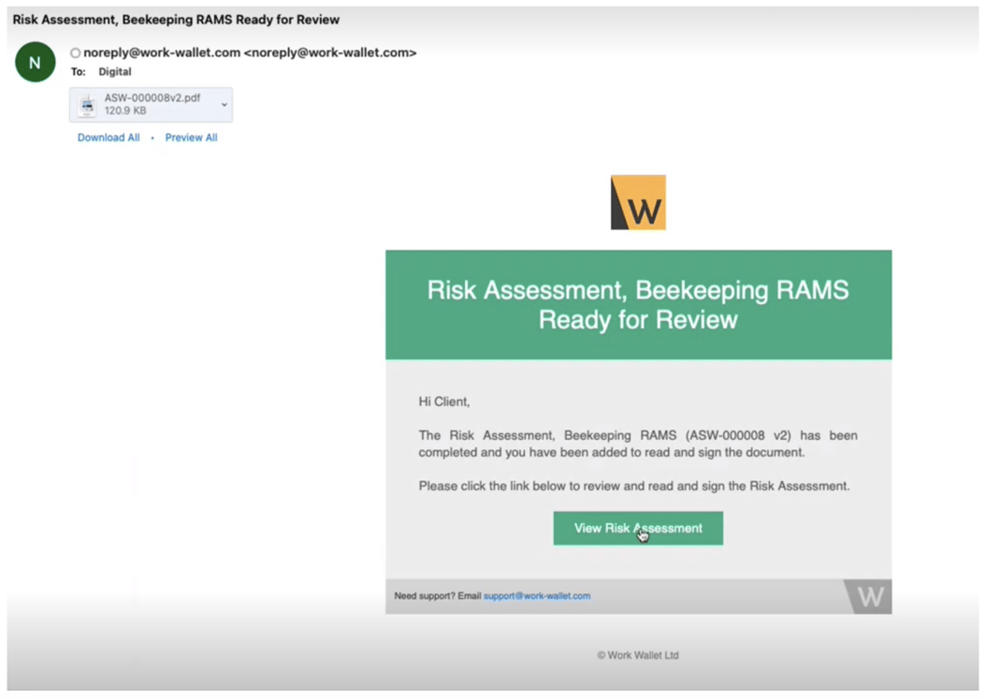This screenshot has height=699, width=986.
Task: Select the orange Work Wallet logo
Action: (x=639, y=201)
